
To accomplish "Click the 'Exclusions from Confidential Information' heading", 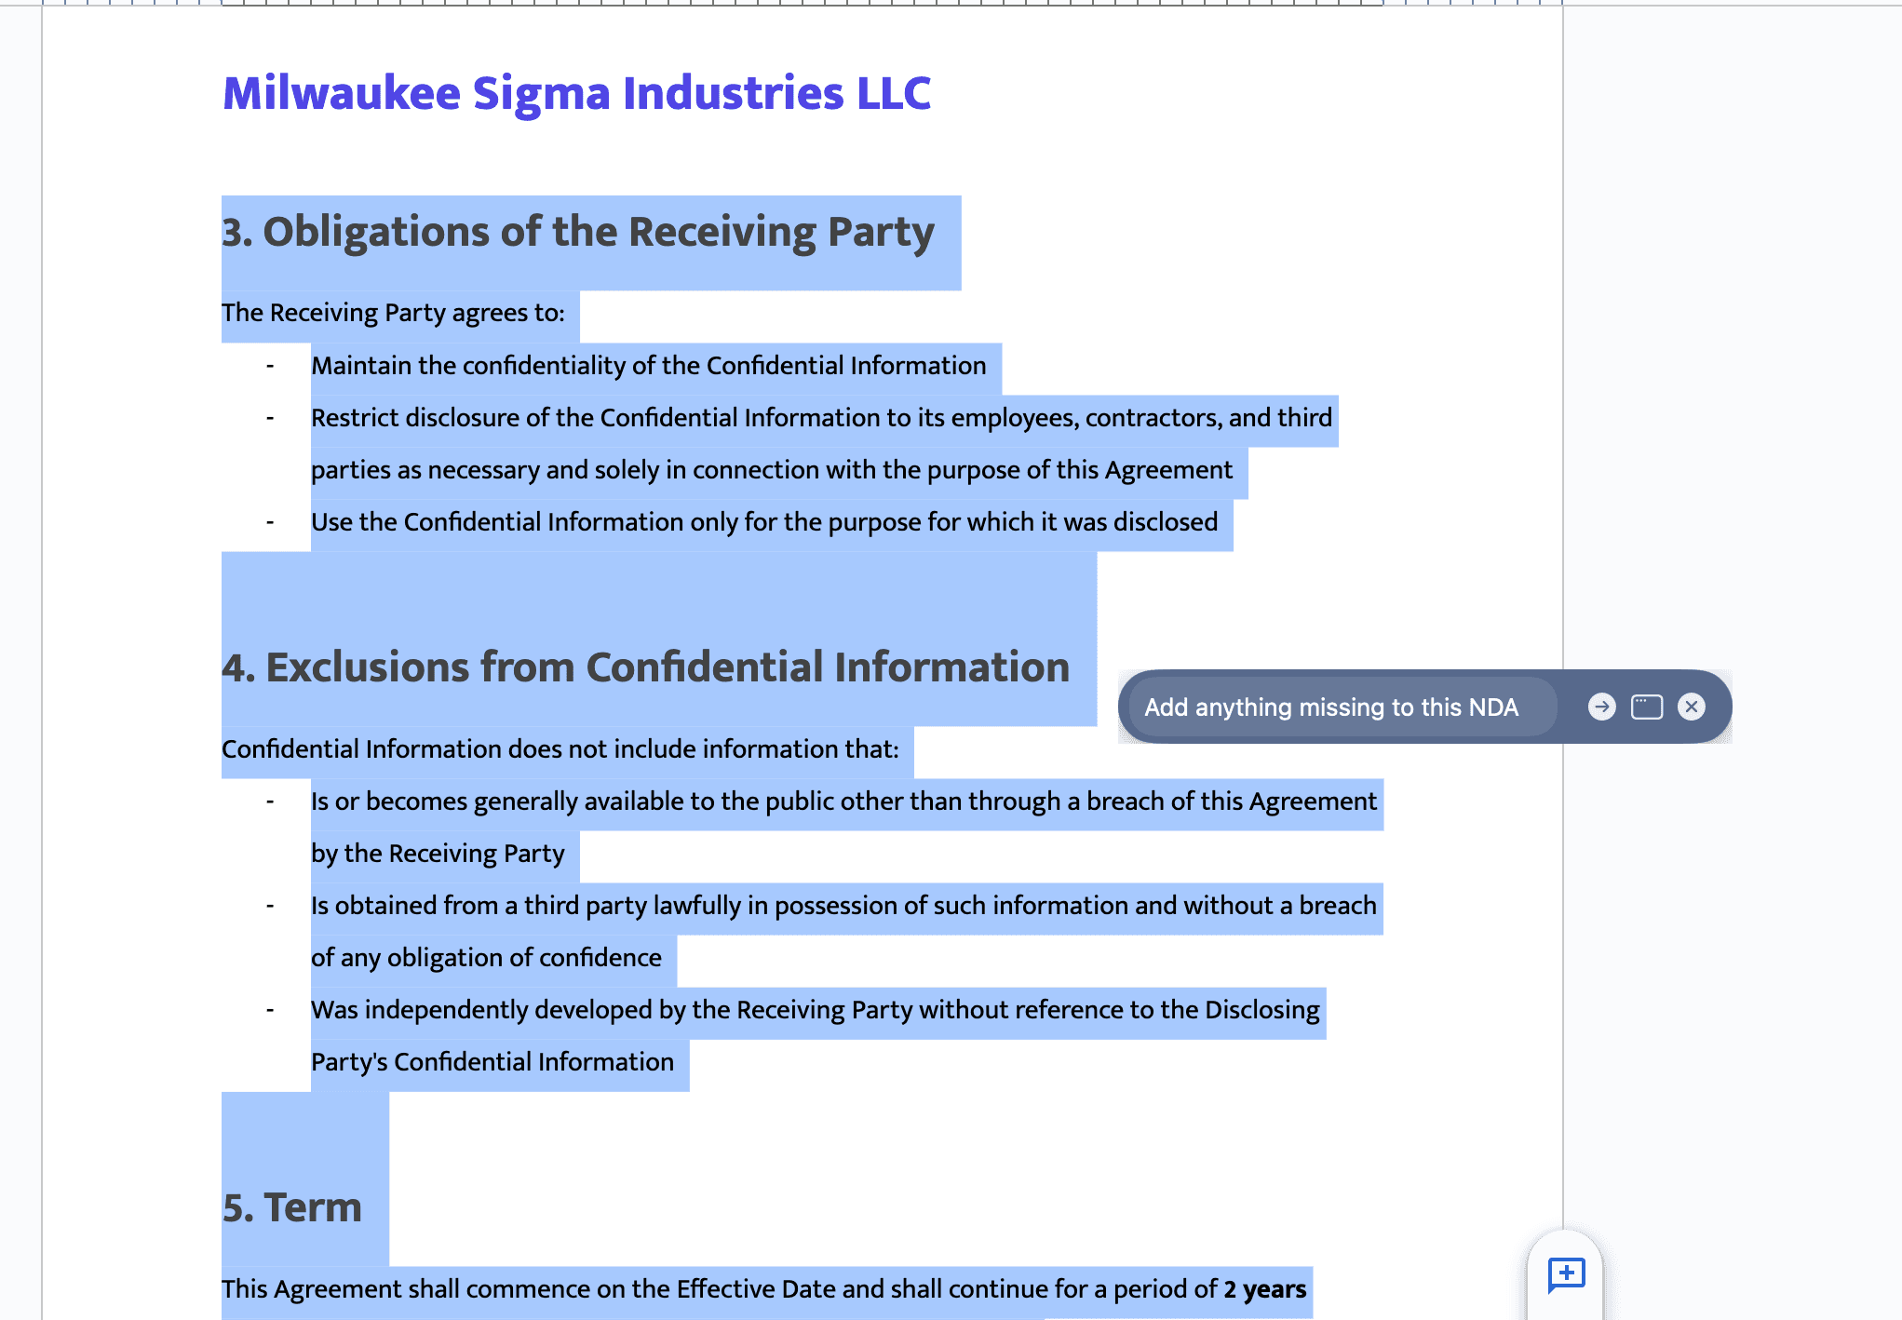I will 645,667.
